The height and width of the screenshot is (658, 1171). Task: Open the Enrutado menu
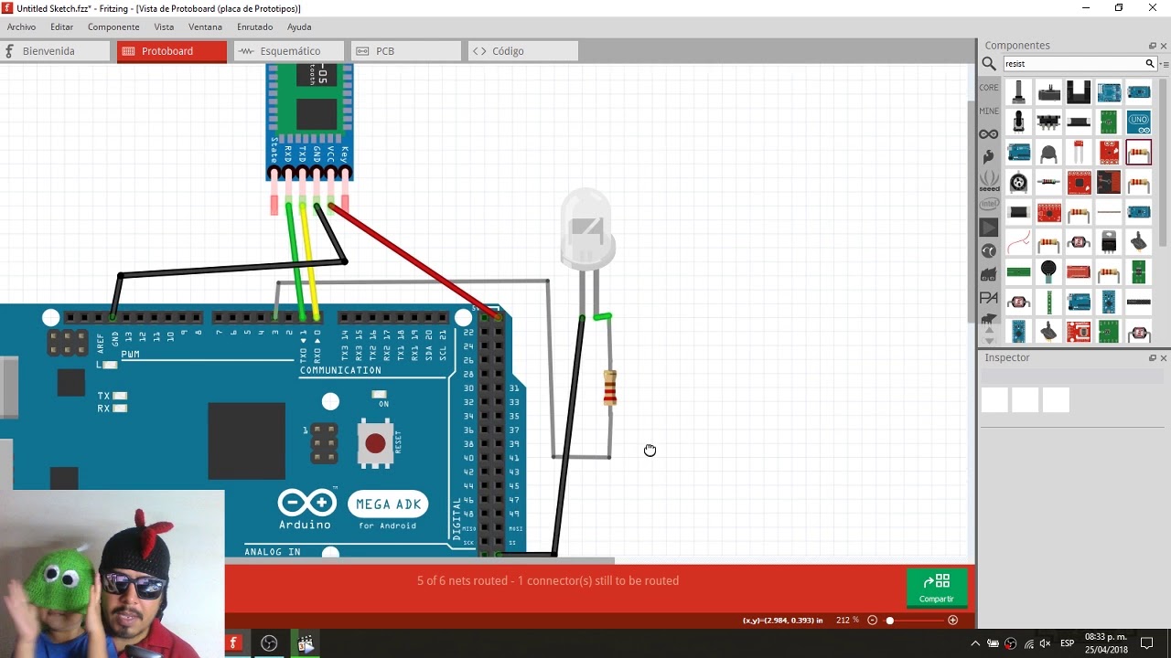click(x=254, y=27)
